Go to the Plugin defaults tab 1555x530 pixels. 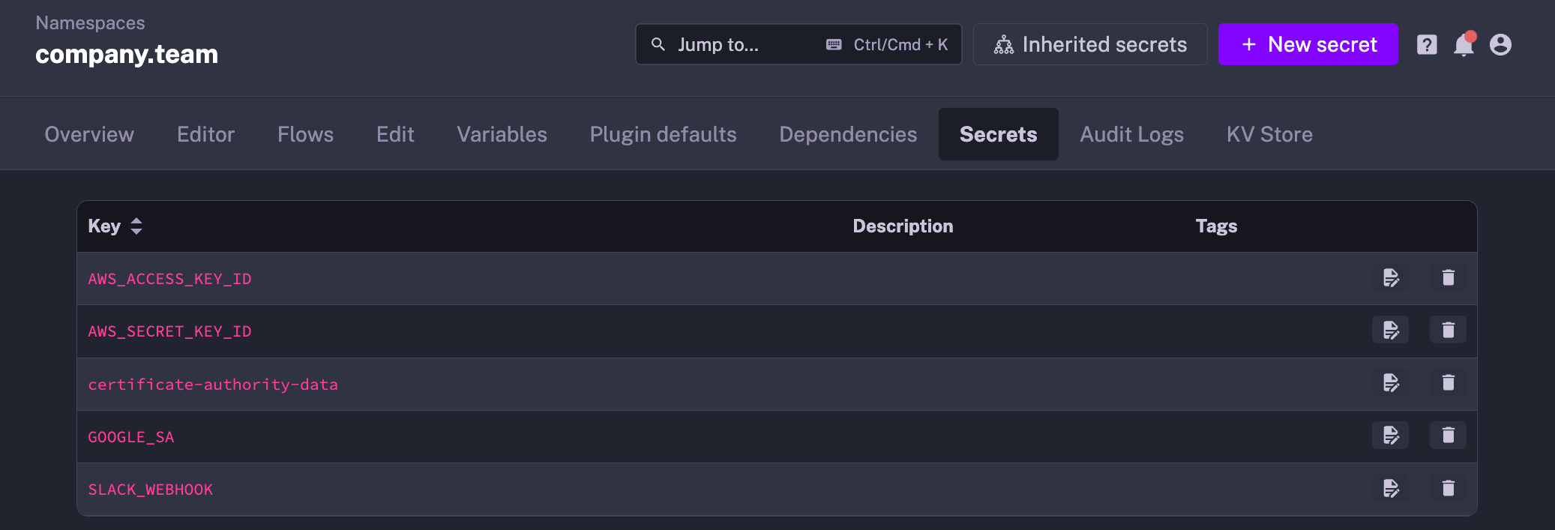click(663, 134)
